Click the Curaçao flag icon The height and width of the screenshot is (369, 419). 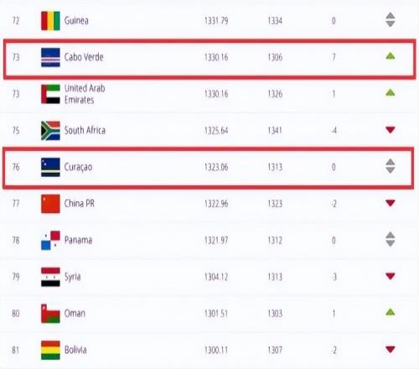pyautogui.click(x=50, y=167)
